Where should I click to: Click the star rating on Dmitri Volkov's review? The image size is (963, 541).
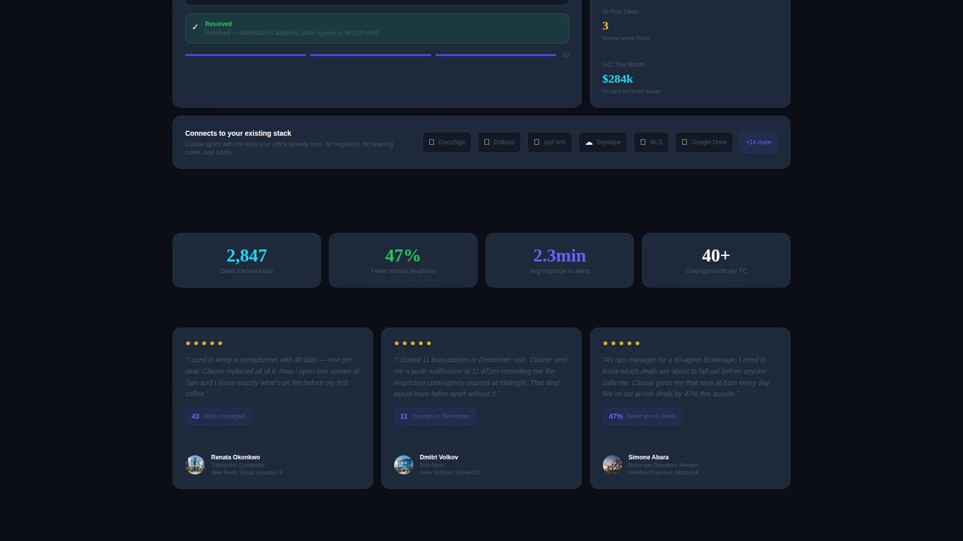tap(413, 343)
